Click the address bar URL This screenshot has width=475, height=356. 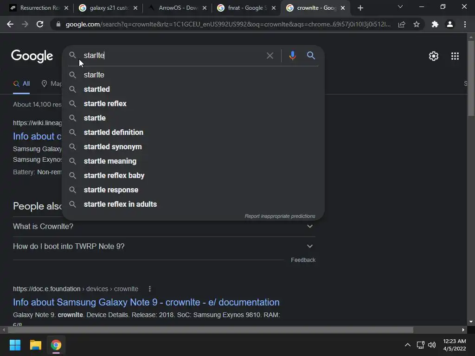(x=228, y=24)
